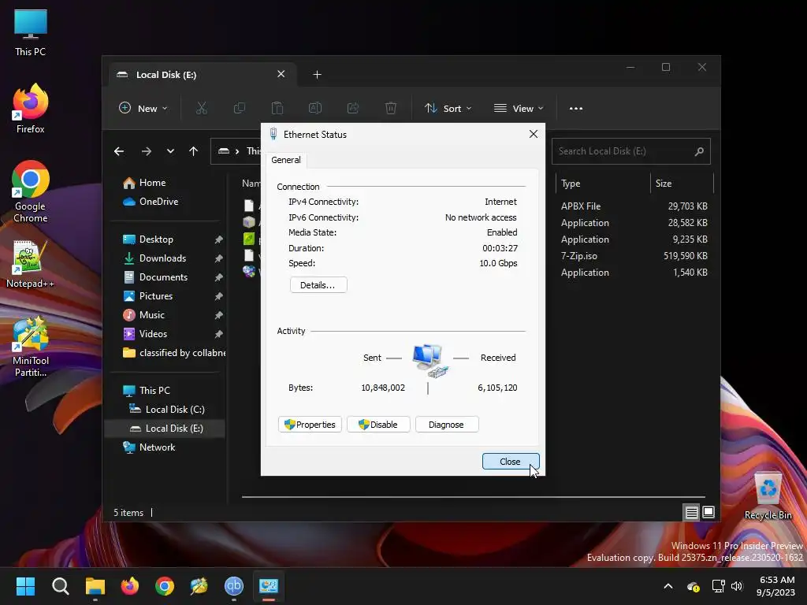Click the Delete trash icon in the Explorer toolbar
Screen dimensions: 807x605
coord(391,109)
